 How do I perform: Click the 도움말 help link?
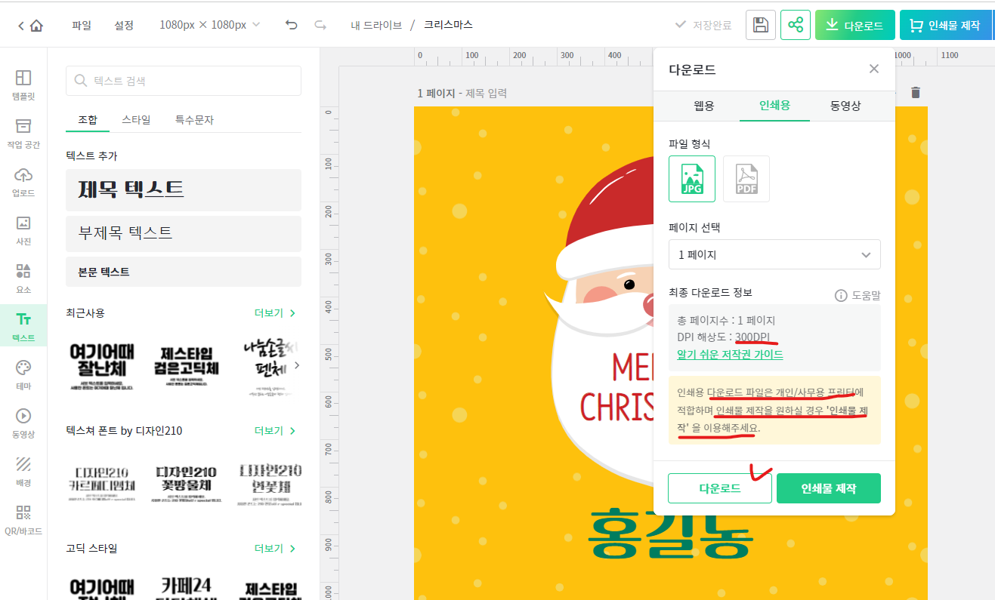tap(857, 295)
